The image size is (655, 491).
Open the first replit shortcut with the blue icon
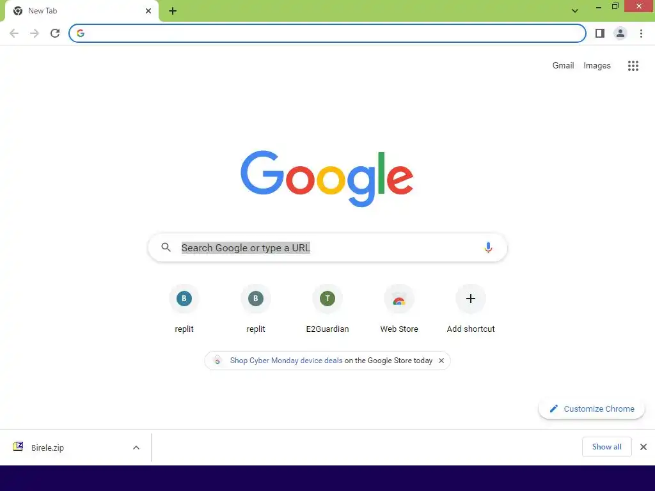pyautogui.click(x=184, y=299)
